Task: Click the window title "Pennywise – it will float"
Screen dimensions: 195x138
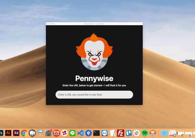Action: (x=94, y=24)
